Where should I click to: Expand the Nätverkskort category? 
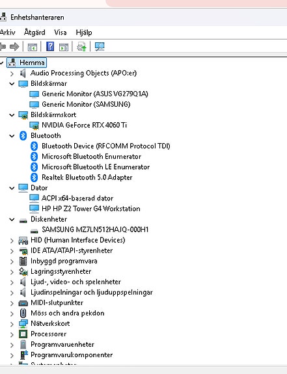point(12,324)
